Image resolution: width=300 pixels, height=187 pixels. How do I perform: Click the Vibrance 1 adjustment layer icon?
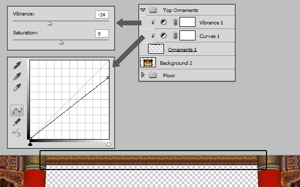point(163,22)
